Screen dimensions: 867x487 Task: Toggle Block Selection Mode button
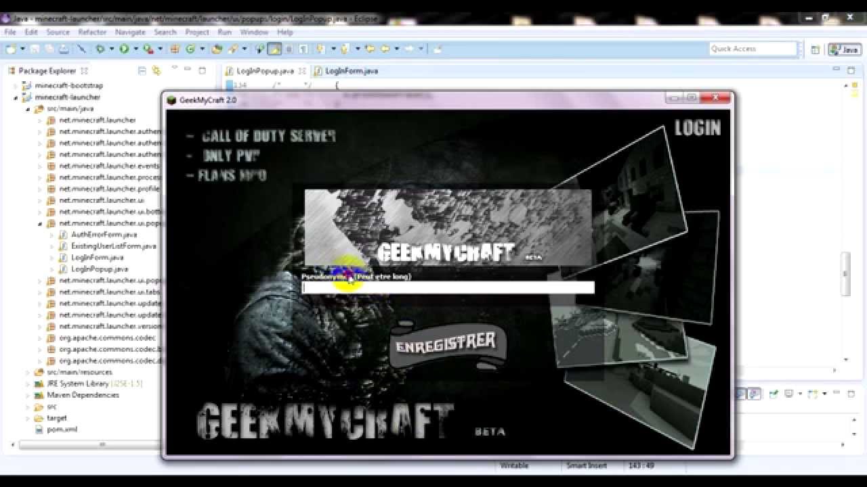click(289, 49)
